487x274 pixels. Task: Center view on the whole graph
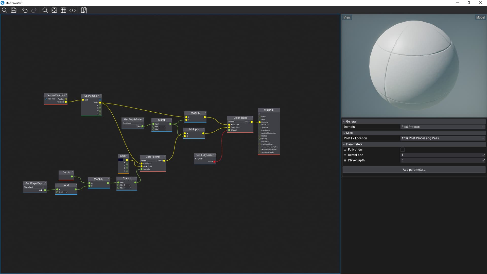[x=54, y=10]
